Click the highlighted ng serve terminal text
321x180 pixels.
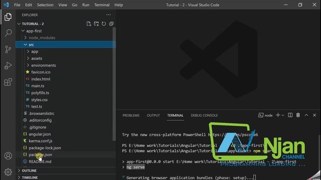point(135,167)
